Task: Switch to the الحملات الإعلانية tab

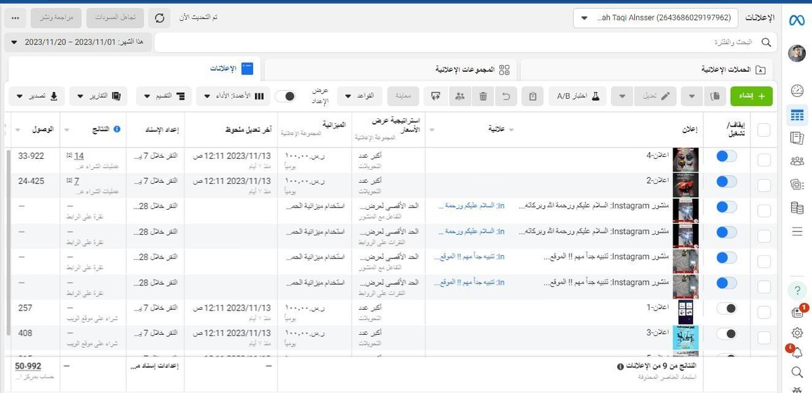Action: pos(714,68)
